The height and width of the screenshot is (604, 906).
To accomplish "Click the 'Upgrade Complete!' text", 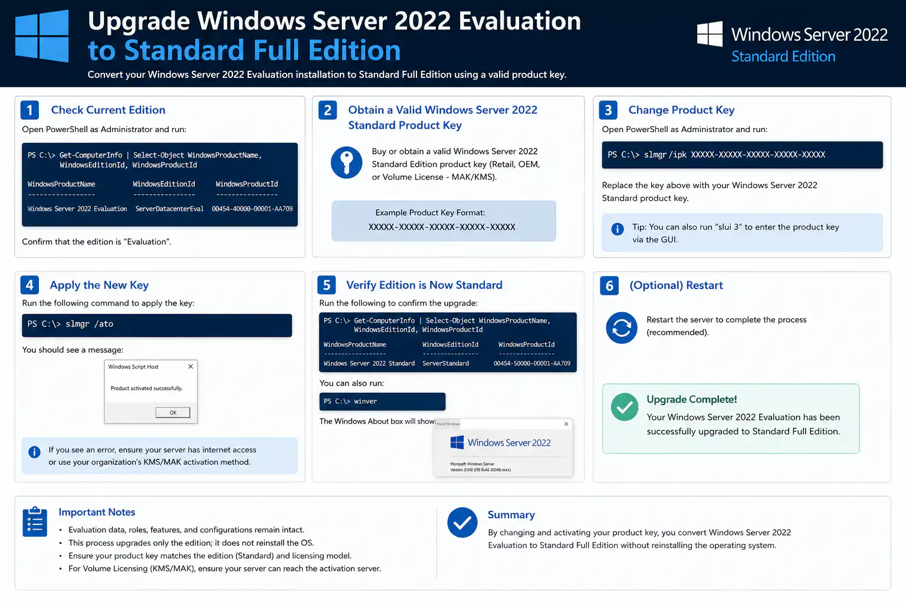I will [692, 399].
